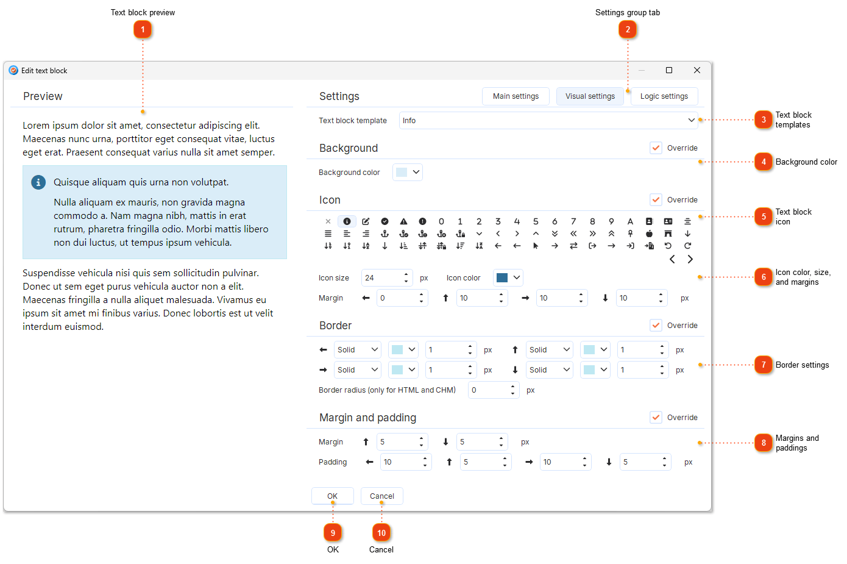The height and width of the screenshot is (564, 847).
Task: Switch to the Visual settings tab
Action: point(590,96)
